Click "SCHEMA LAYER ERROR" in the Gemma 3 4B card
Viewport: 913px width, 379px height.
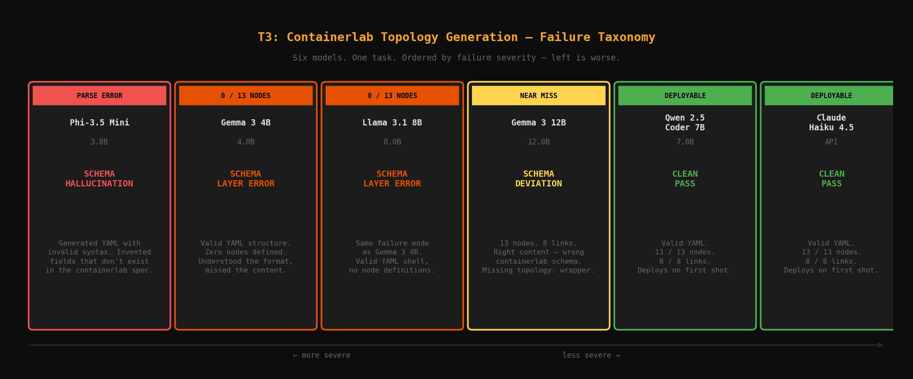click(246, 179)
